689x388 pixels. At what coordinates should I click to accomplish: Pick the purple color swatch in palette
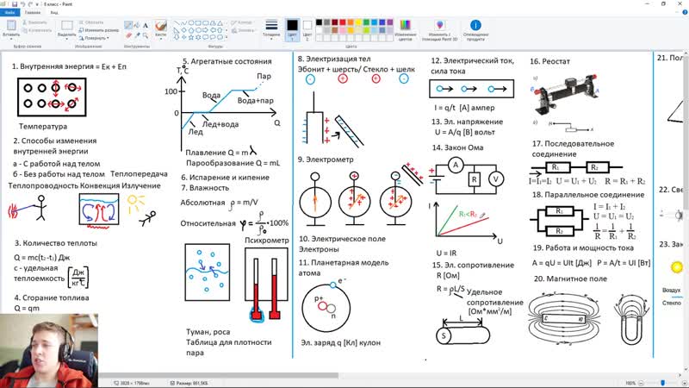[390, 22]
